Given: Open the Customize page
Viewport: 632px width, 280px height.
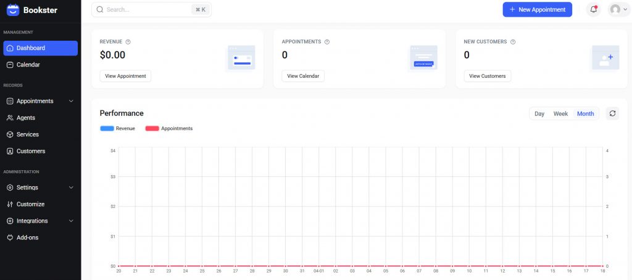Looking at the screenshot, I should pyautogui.click(x=40, y=204).
